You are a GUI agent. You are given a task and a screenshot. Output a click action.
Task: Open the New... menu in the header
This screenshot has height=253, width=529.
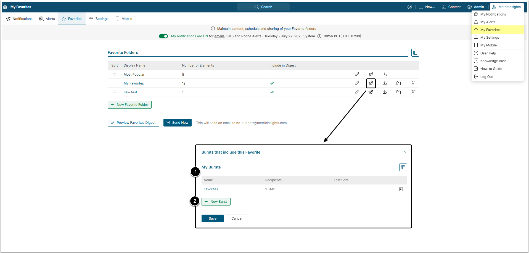pos(427,7)
